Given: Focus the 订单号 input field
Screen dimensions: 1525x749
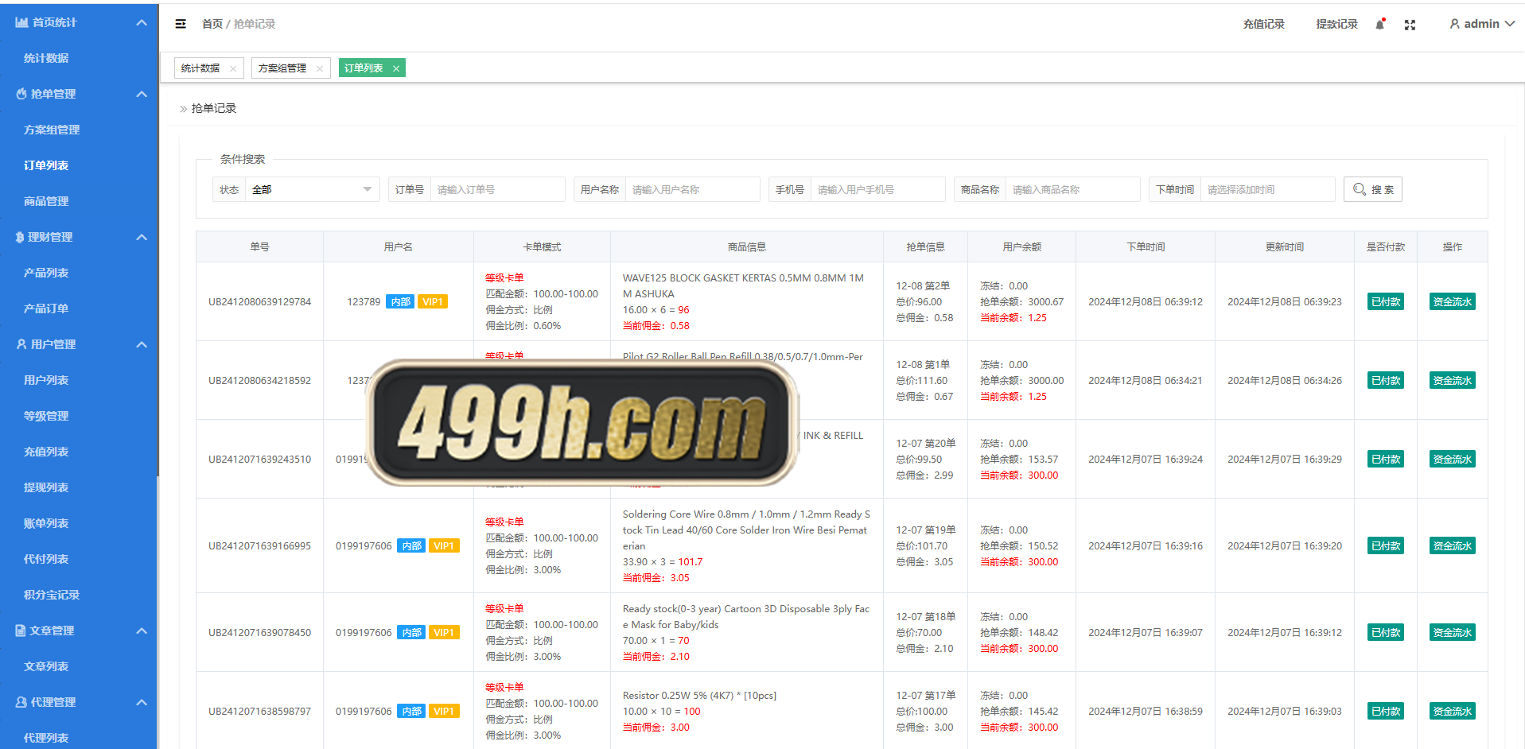Looking at the screenshot, I should [497, 189].
